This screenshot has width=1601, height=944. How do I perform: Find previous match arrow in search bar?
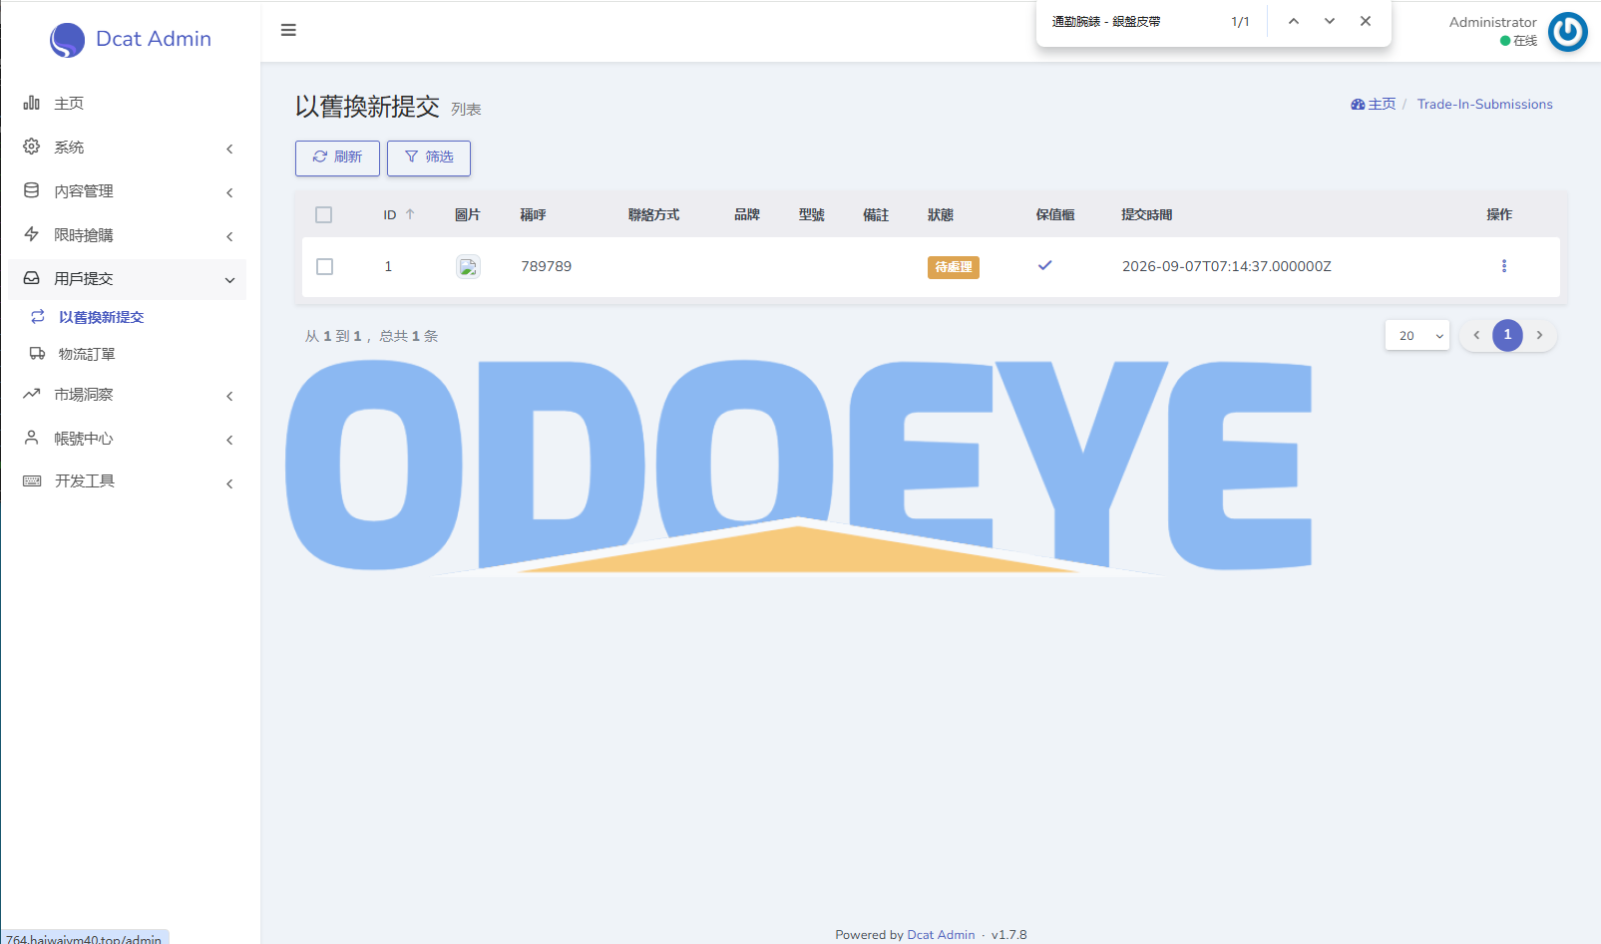click(1294, 21)
